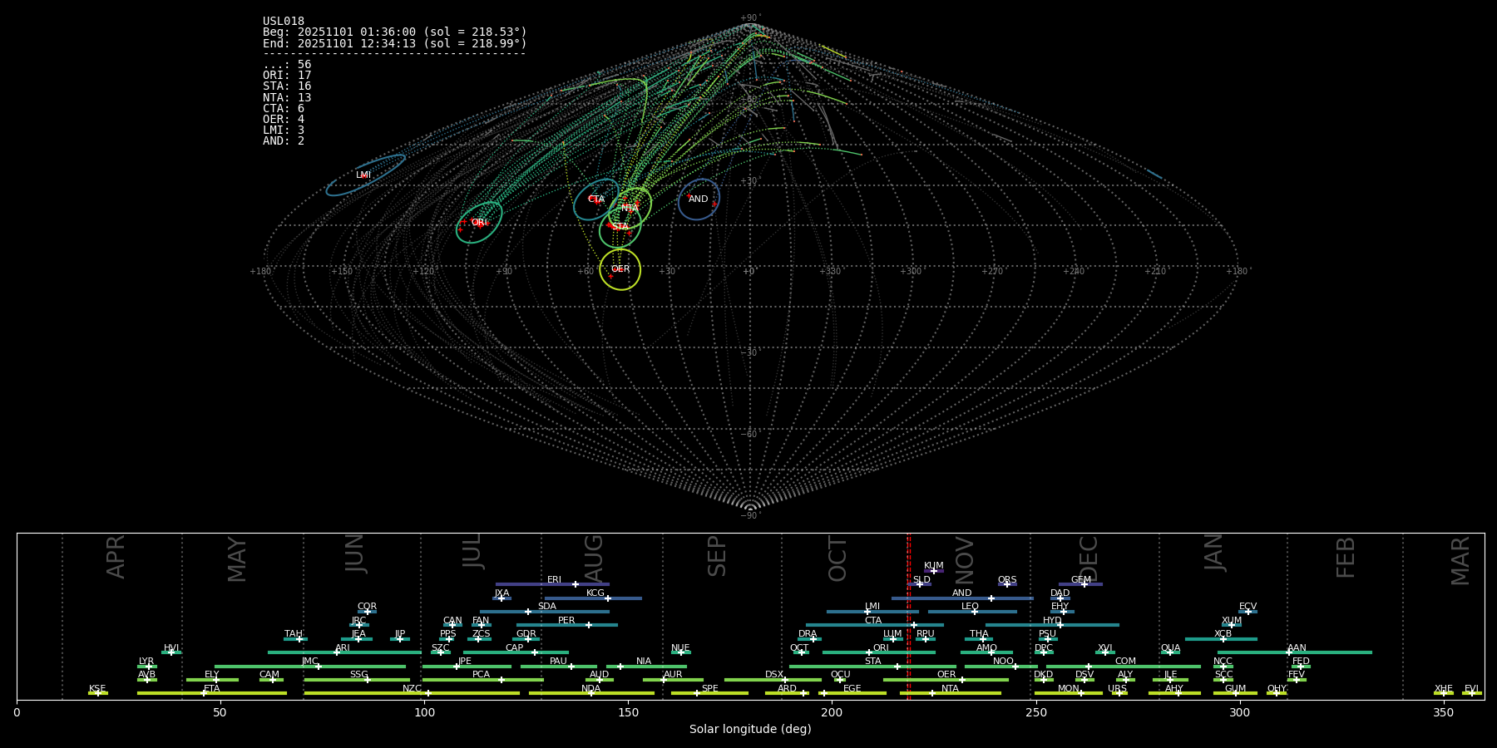
Task: Click the KUM peak marker in timeline
Action: tap(933, 571)
